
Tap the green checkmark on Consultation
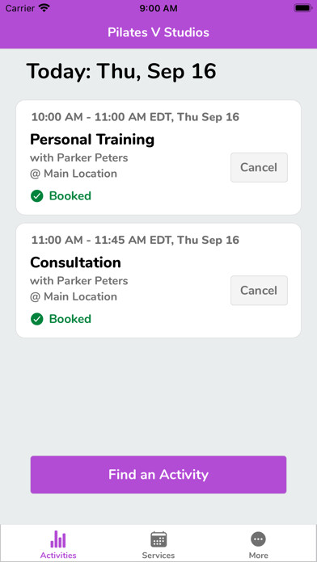(x=37, y=319)
